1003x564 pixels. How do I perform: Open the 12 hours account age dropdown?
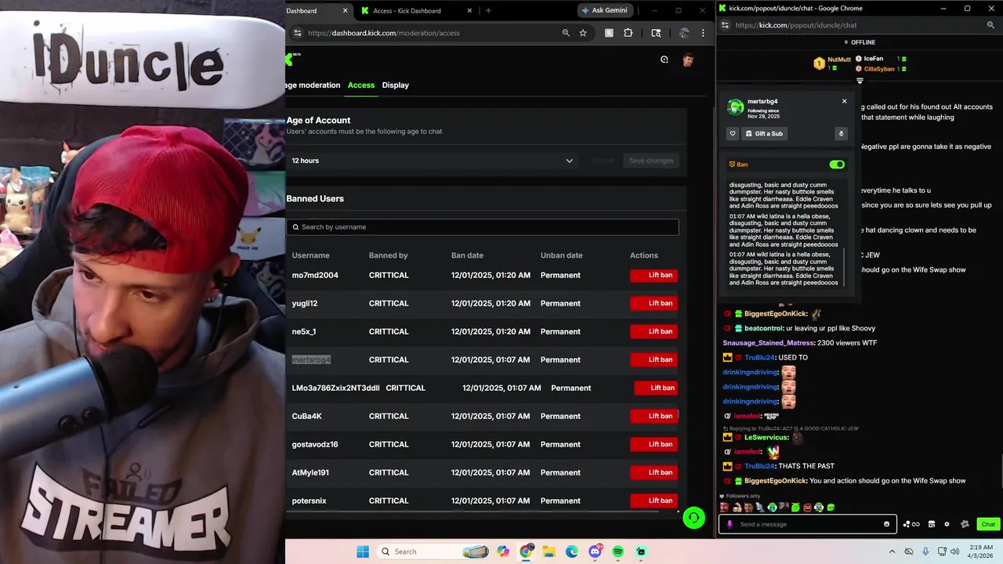coord(433,161)
